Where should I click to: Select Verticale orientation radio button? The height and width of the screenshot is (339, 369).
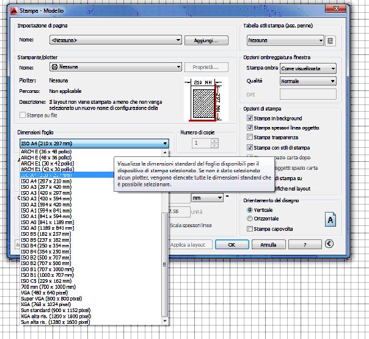250,210
